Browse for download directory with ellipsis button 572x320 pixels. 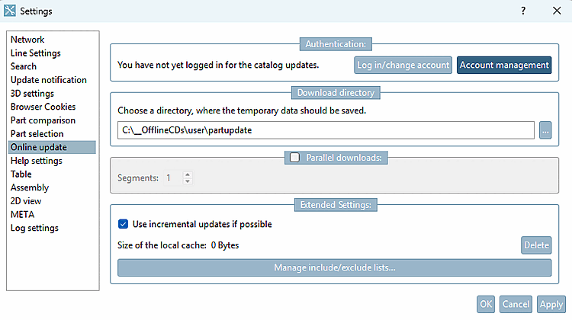pyautogui.click(x=545, y=130)
